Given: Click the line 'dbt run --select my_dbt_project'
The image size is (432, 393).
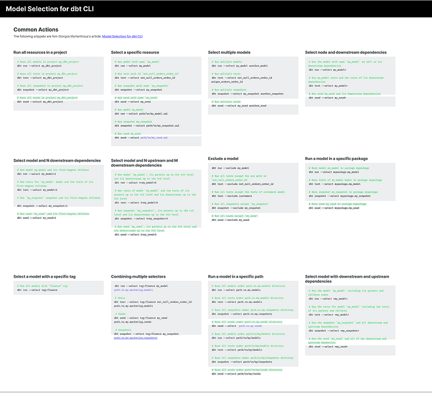Looking at the screenshot, I should tap(39, 66).
